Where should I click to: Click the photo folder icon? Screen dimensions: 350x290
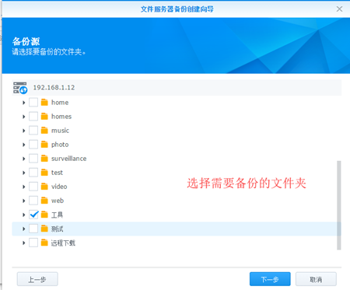pyautogui.click(x=44, y=145)
